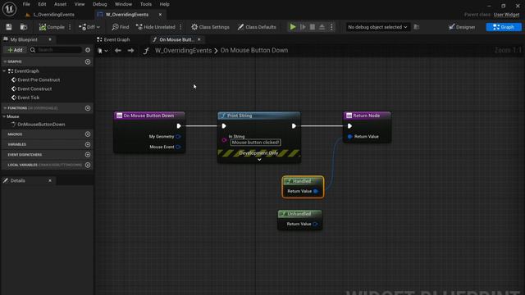
Task: Select Event Tick in tree
Action: [29, 98]
